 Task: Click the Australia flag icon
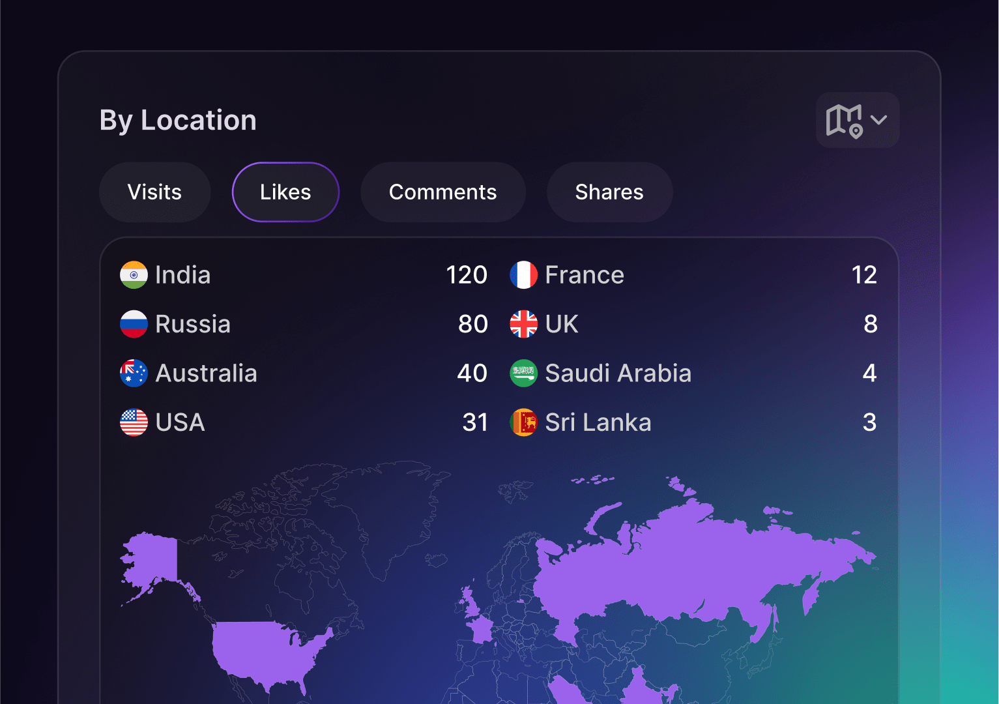[x=134, y=374]
